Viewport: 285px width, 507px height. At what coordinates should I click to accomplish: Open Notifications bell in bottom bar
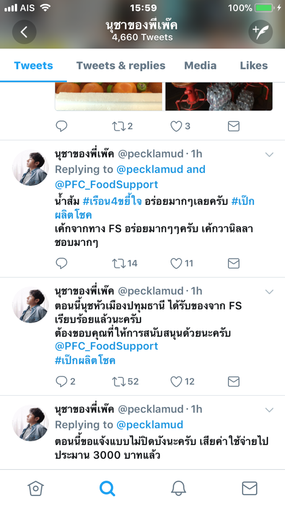(x=178, y=488)
